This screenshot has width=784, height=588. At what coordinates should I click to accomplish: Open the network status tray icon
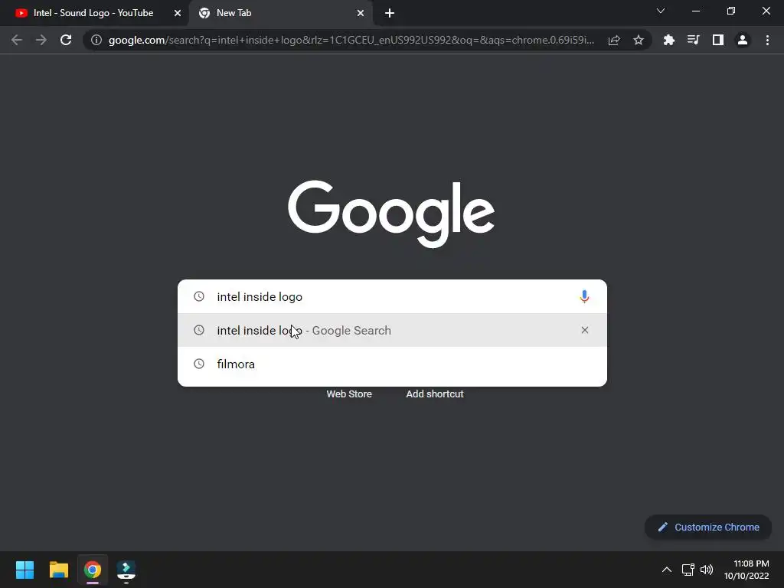pos(688,570)
